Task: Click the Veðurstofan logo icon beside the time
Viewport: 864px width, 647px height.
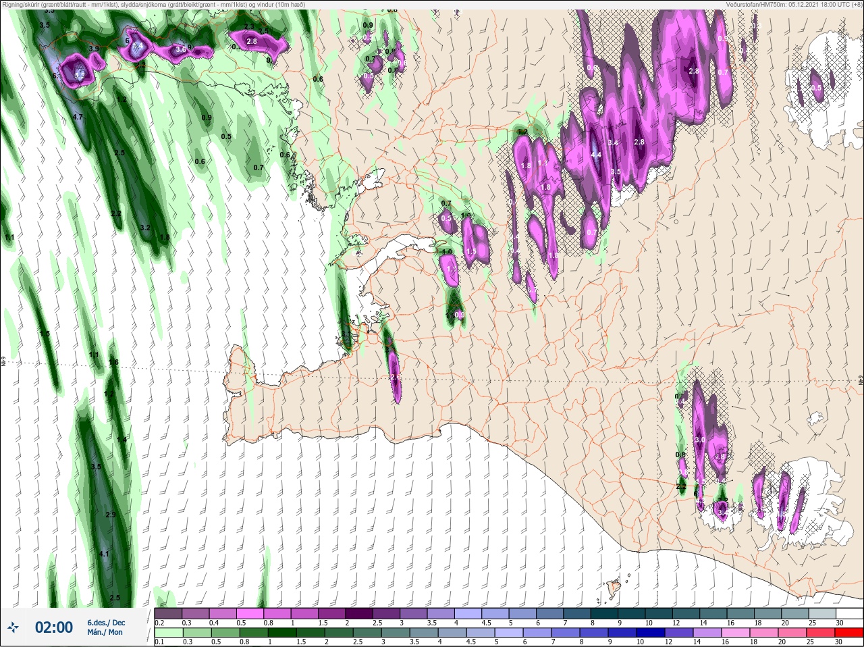Action: [13, 627]
